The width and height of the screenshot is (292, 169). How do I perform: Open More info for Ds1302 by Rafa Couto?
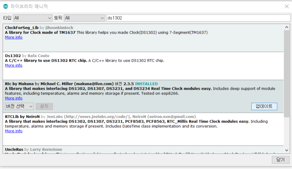tap(13, 65)
